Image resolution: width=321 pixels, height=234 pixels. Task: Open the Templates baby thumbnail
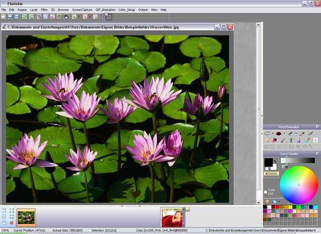171,217
